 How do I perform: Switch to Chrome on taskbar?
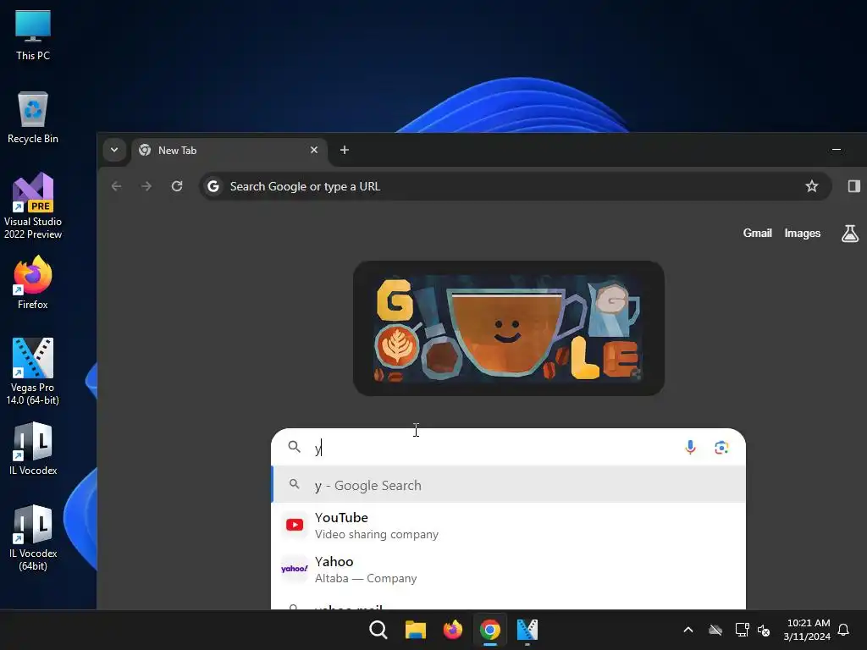pyautogui.click(x=490, y=630)
